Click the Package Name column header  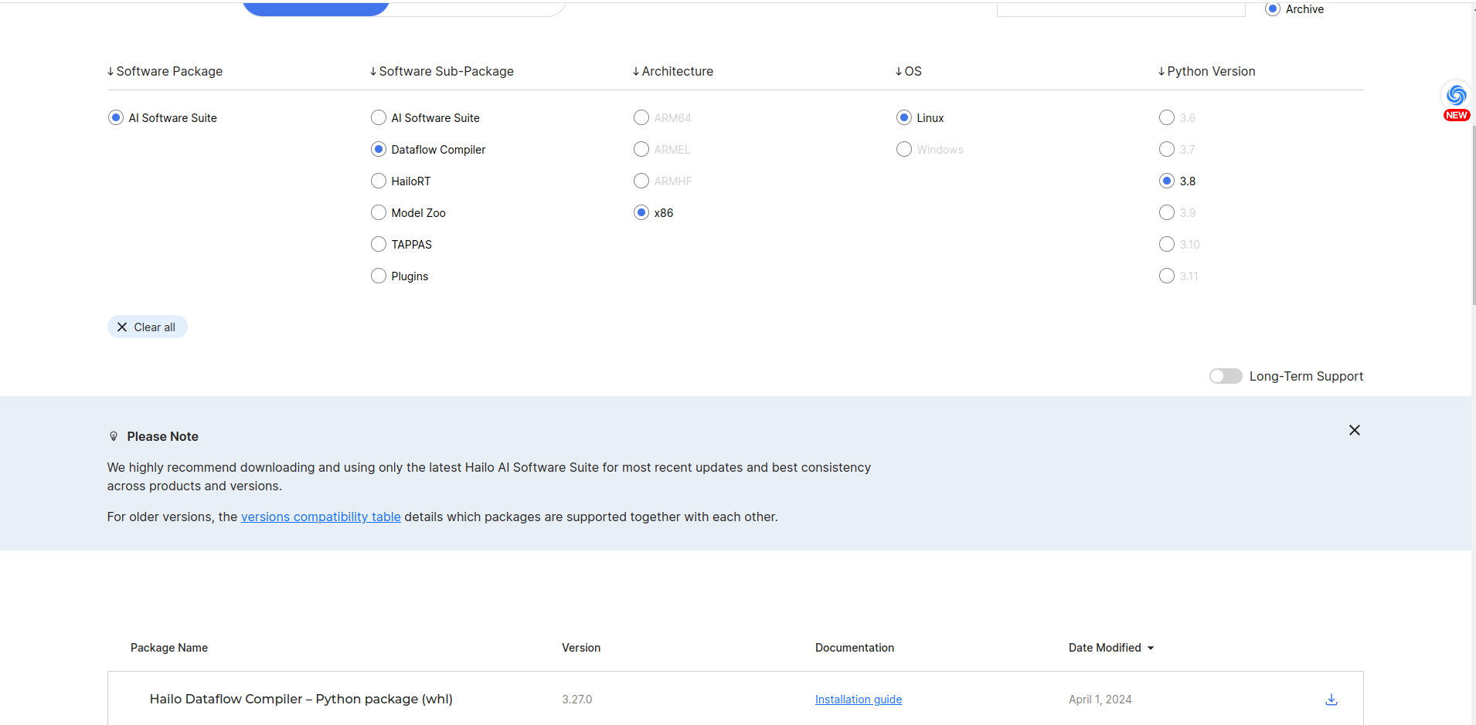(169, 648)
